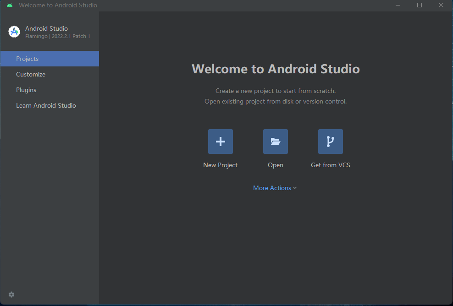Switch to the Customize tab
The image size is (453, 306).
pyautogui.click(x=50, y=74)
